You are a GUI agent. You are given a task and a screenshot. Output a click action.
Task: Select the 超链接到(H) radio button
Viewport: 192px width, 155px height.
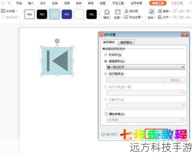(x=106, y=61)
